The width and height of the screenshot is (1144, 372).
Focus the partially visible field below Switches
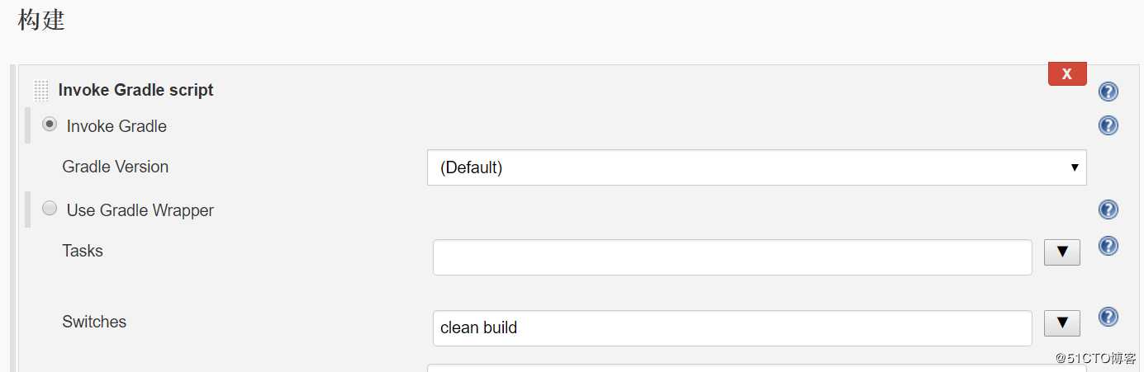(757, 368)
